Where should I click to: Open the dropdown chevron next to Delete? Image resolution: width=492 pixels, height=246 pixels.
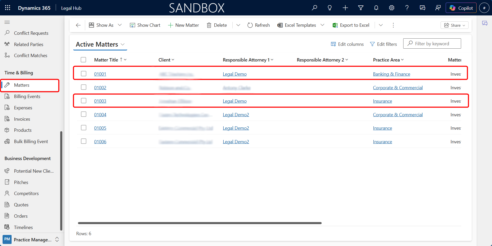238,25
